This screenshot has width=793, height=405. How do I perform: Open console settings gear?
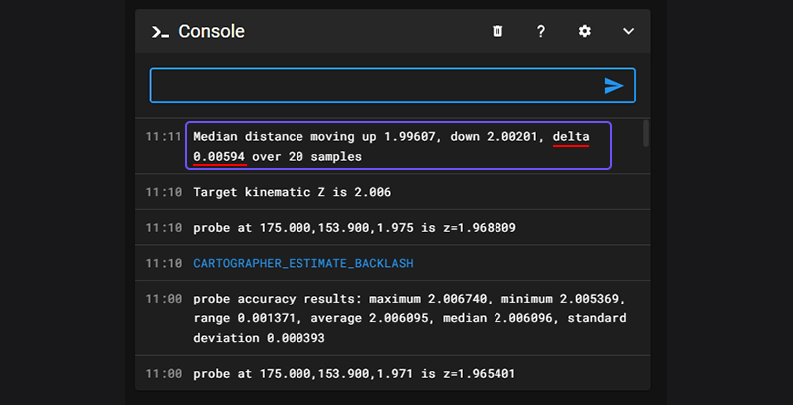pyautogui.click(x=585, y=31)
